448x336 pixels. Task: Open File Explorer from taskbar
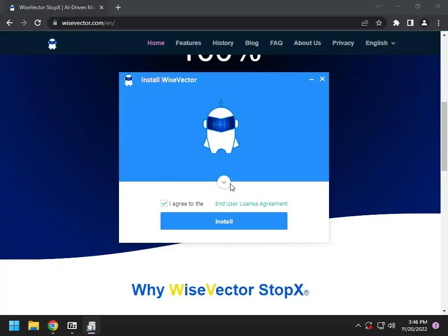(x=33, y=325)
